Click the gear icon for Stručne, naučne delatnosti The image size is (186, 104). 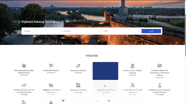[133, 66]
